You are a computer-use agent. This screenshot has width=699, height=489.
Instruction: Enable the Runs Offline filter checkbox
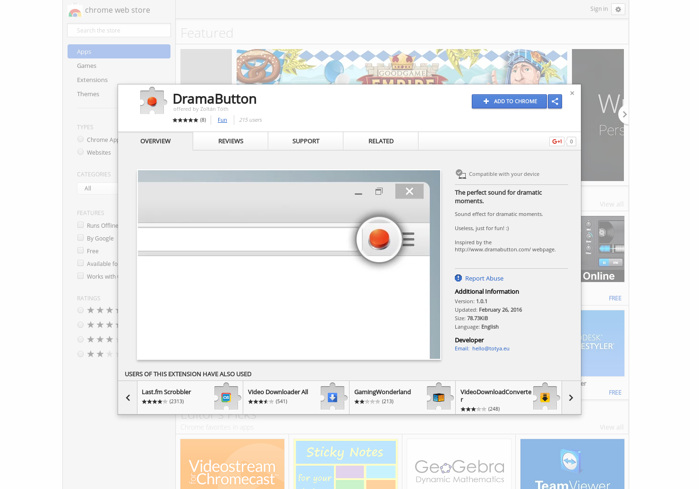coord(80,225)
